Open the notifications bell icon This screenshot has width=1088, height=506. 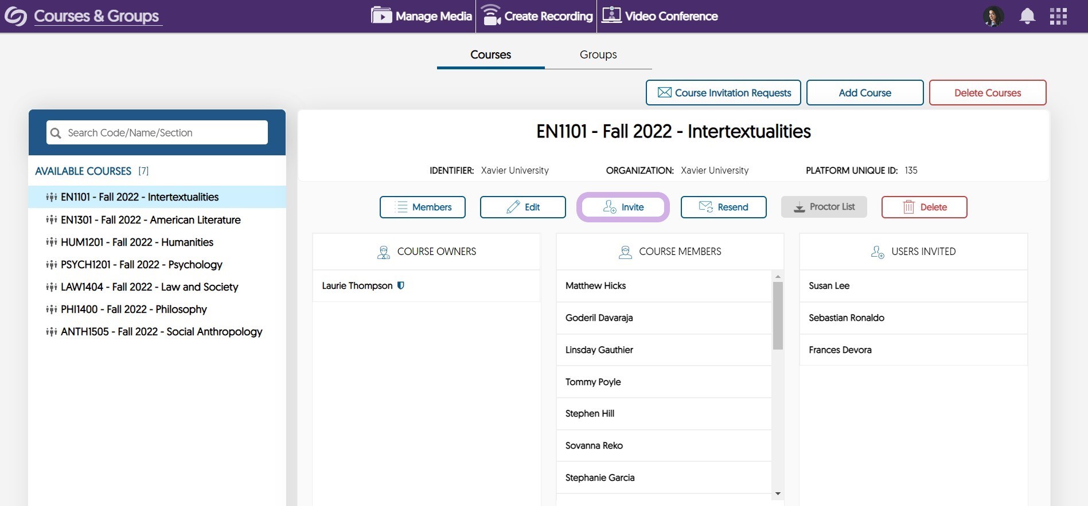tap(1027, 16)
